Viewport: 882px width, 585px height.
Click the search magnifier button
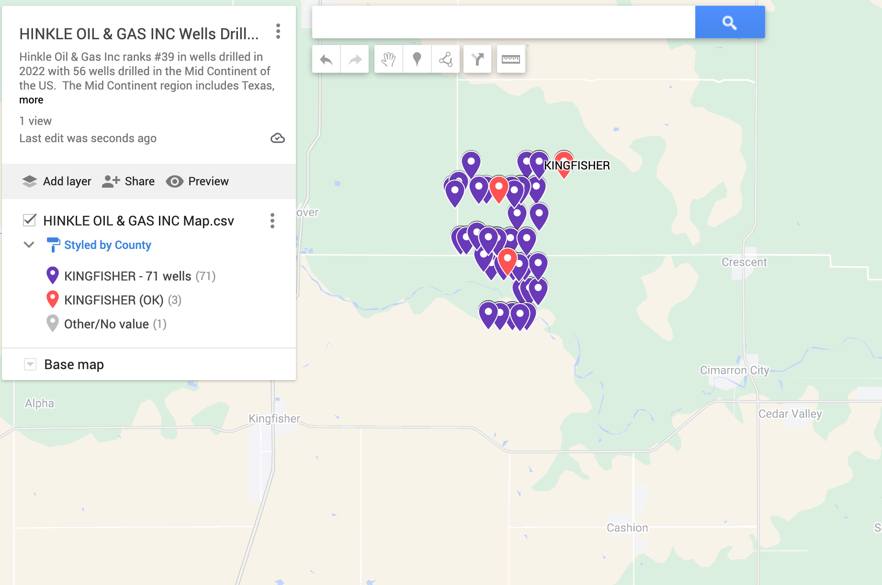(729, 22)
